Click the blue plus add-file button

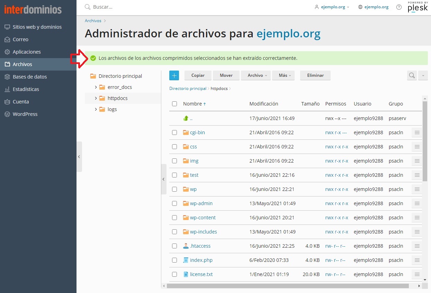coord(174,75)
